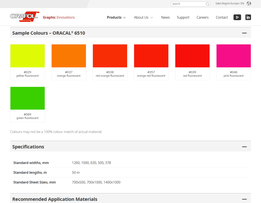This screenshot has width=261, height=203.
Task: Go to the News page
Action: 165,18
